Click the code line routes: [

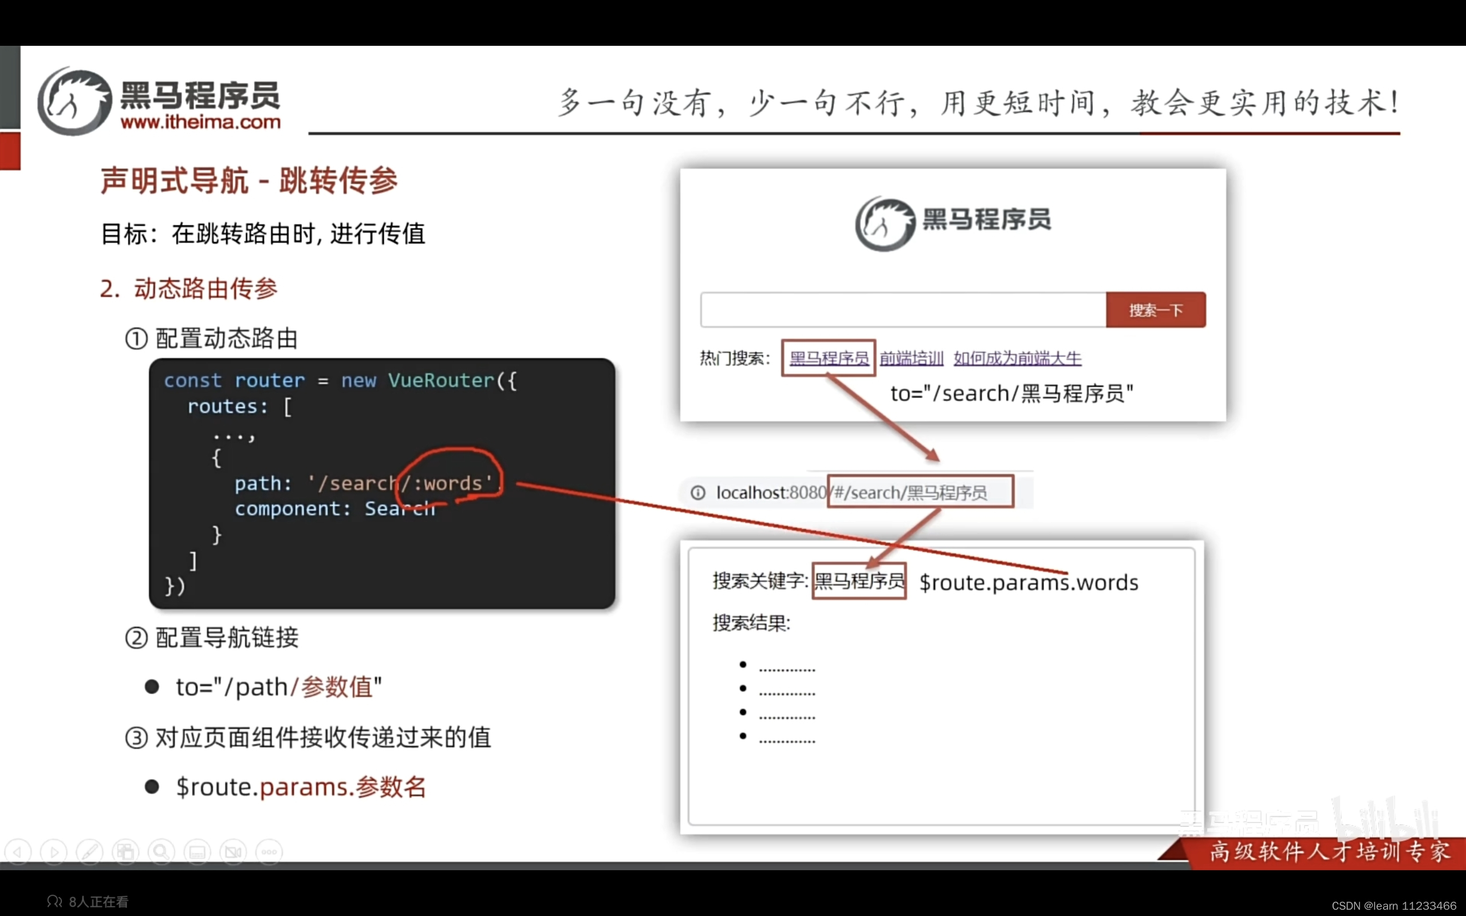point(239,406)
